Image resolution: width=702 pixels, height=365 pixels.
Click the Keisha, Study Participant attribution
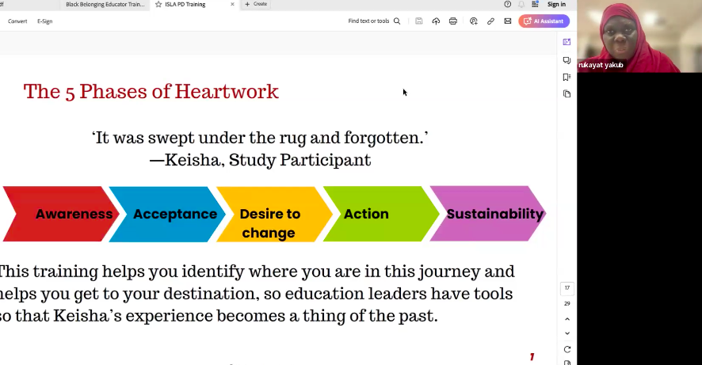tap(260, 160)
